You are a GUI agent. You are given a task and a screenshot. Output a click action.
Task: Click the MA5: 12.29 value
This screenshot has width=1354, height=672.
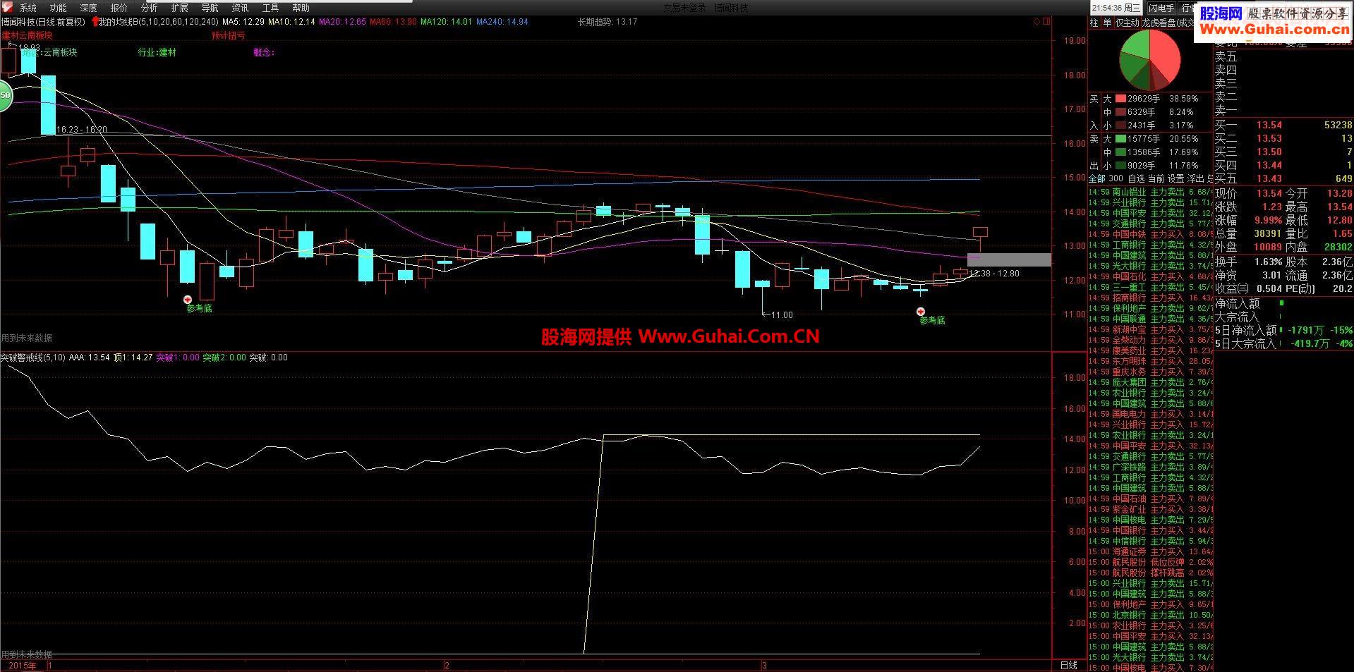pos(243,22)
